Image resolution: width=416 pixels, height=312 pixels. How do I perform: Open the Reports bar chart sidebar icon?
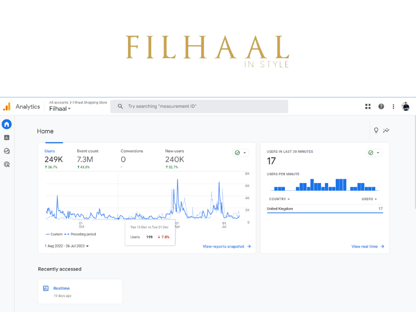coord(7,138)
